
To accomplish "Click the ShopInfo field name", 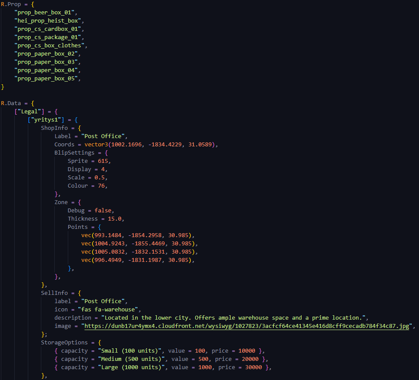I will point(54,128).
